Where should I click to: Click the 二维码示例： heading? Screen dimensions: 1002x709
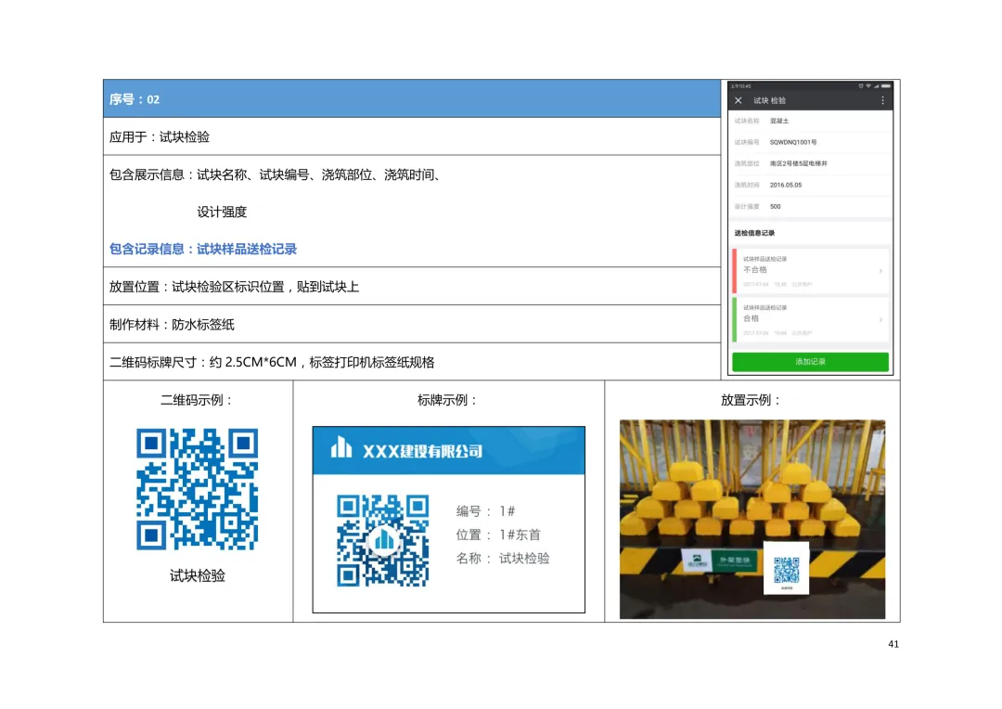click(197, 400)
